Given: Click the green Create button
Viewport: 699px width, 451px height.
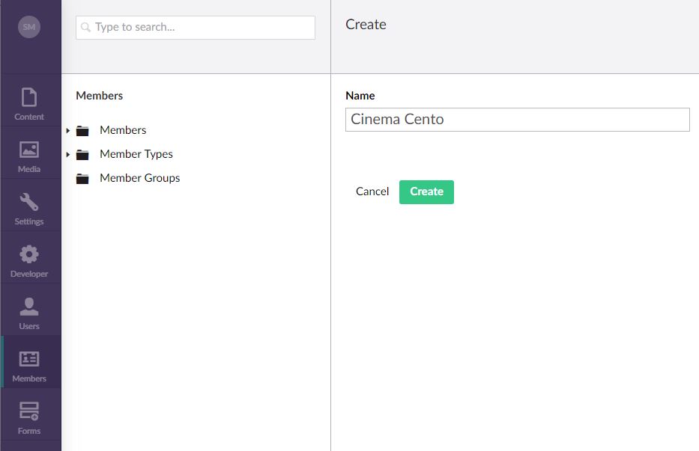Looking at the screenshot, I should [x=426, y=192].
